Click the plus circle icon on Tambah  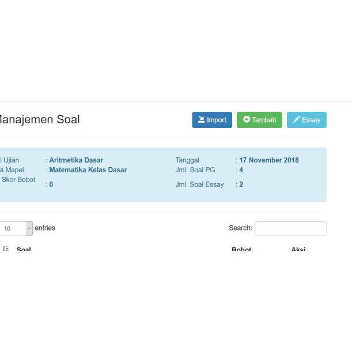click(x=247, y=120)
